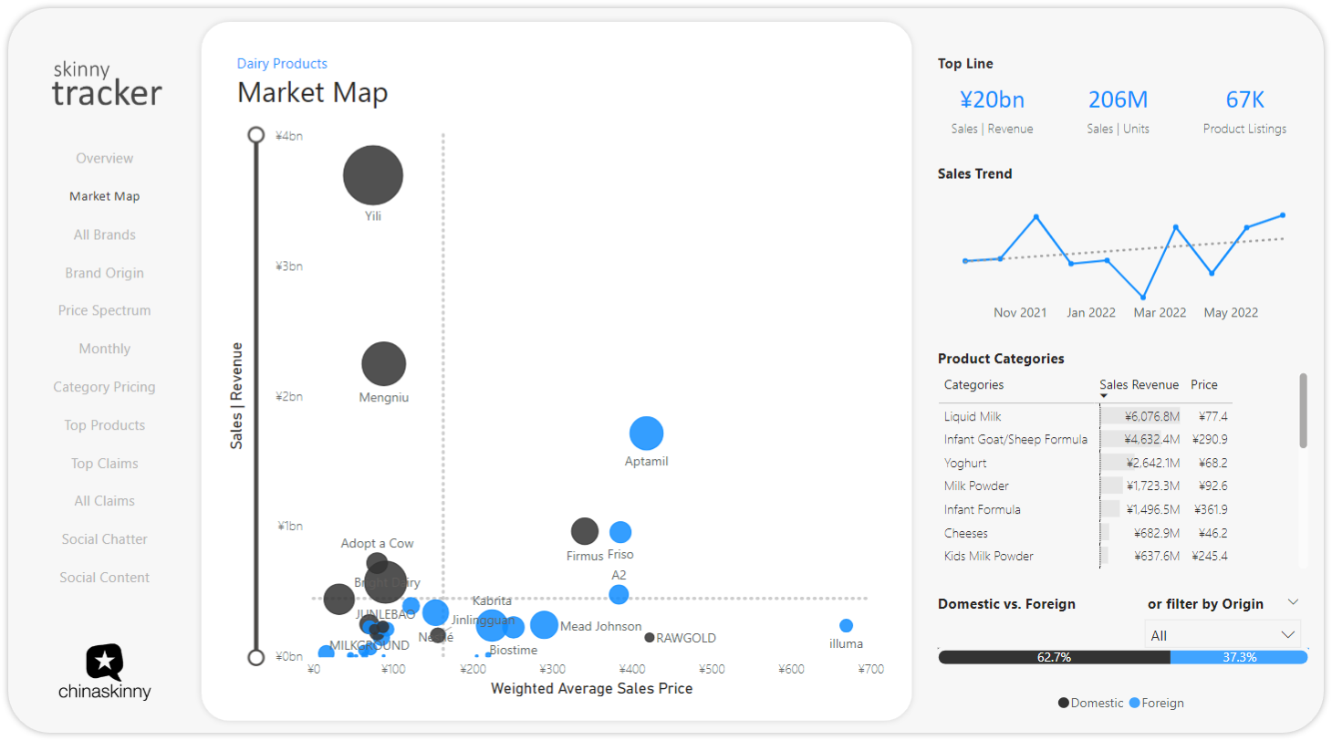Click the chinaskinny star logo
Image resolution: width=1332 pixels, height=741 pixels.
105,663
